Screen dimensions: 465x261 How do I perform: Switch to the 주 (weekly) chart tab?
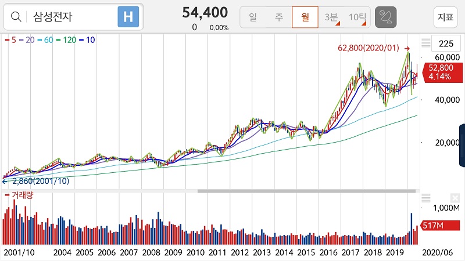[279, 17]
